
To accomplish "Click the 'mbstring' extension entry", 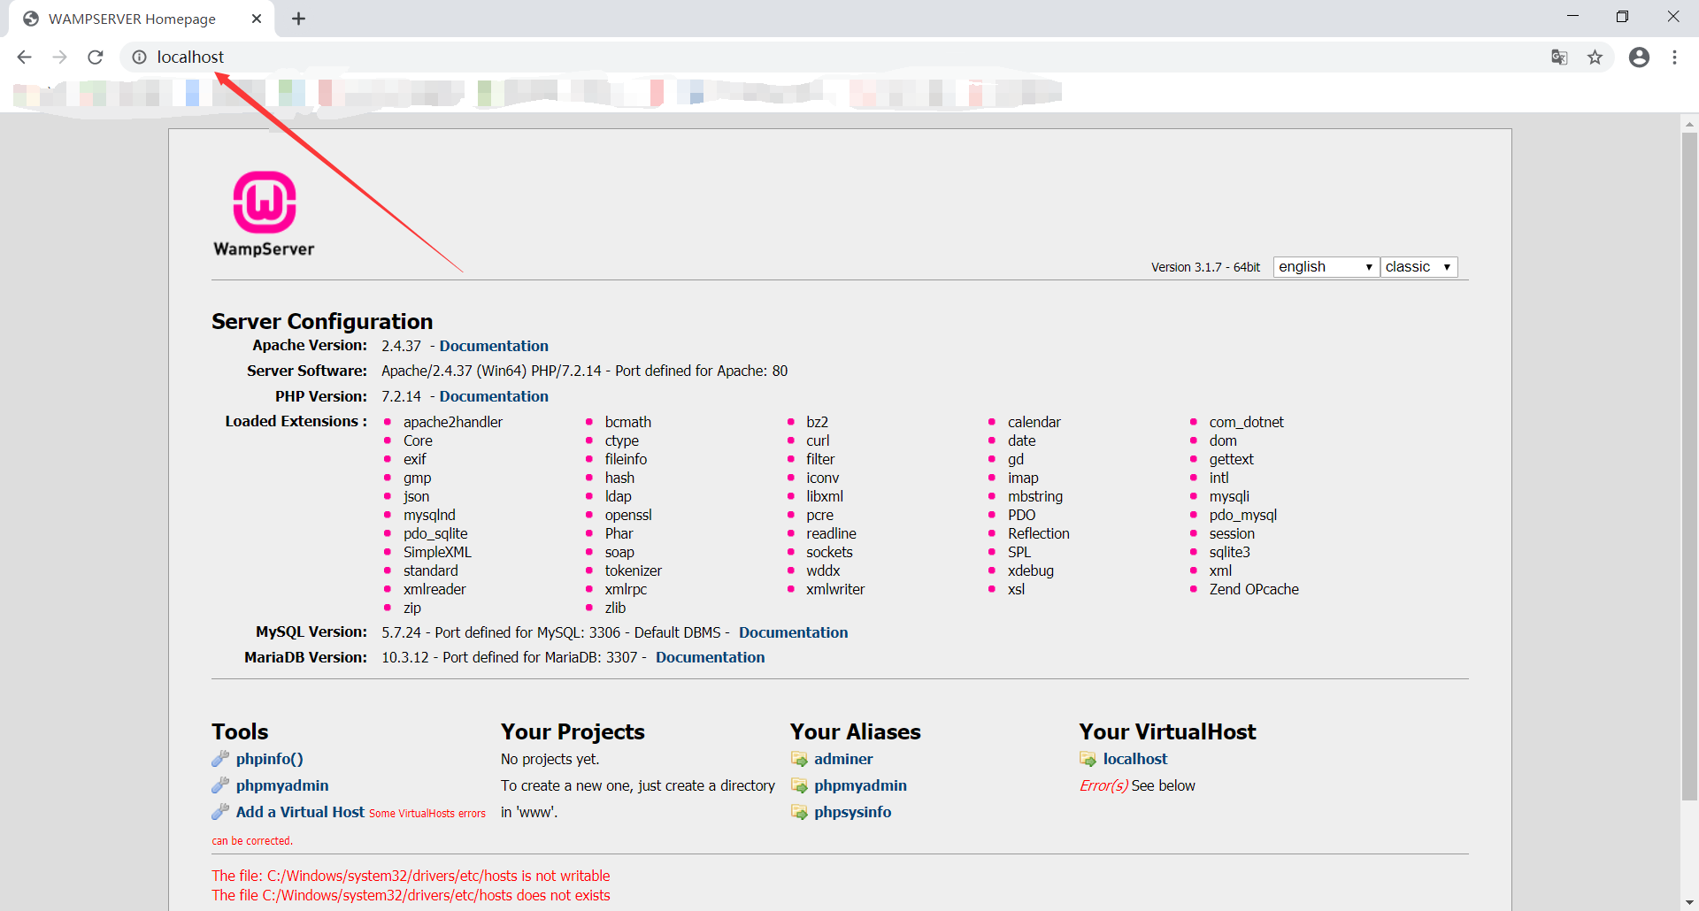I will [1035, 496].
